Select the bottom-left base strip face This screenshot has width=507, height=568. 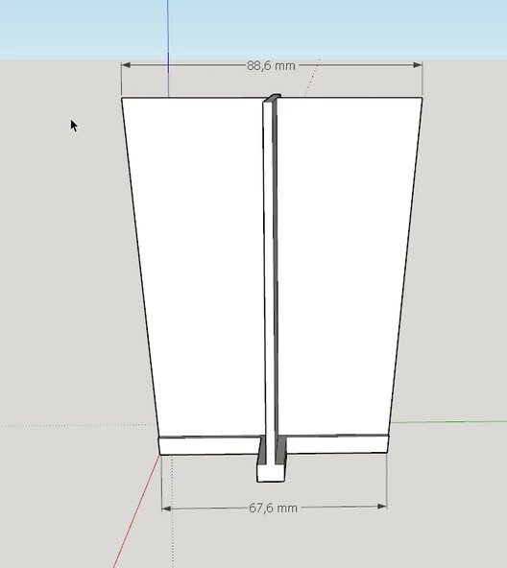point(209,446)
